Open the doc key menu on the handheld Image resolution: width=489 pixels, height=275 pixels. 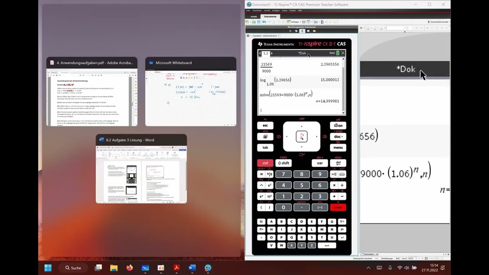[338, 136]
